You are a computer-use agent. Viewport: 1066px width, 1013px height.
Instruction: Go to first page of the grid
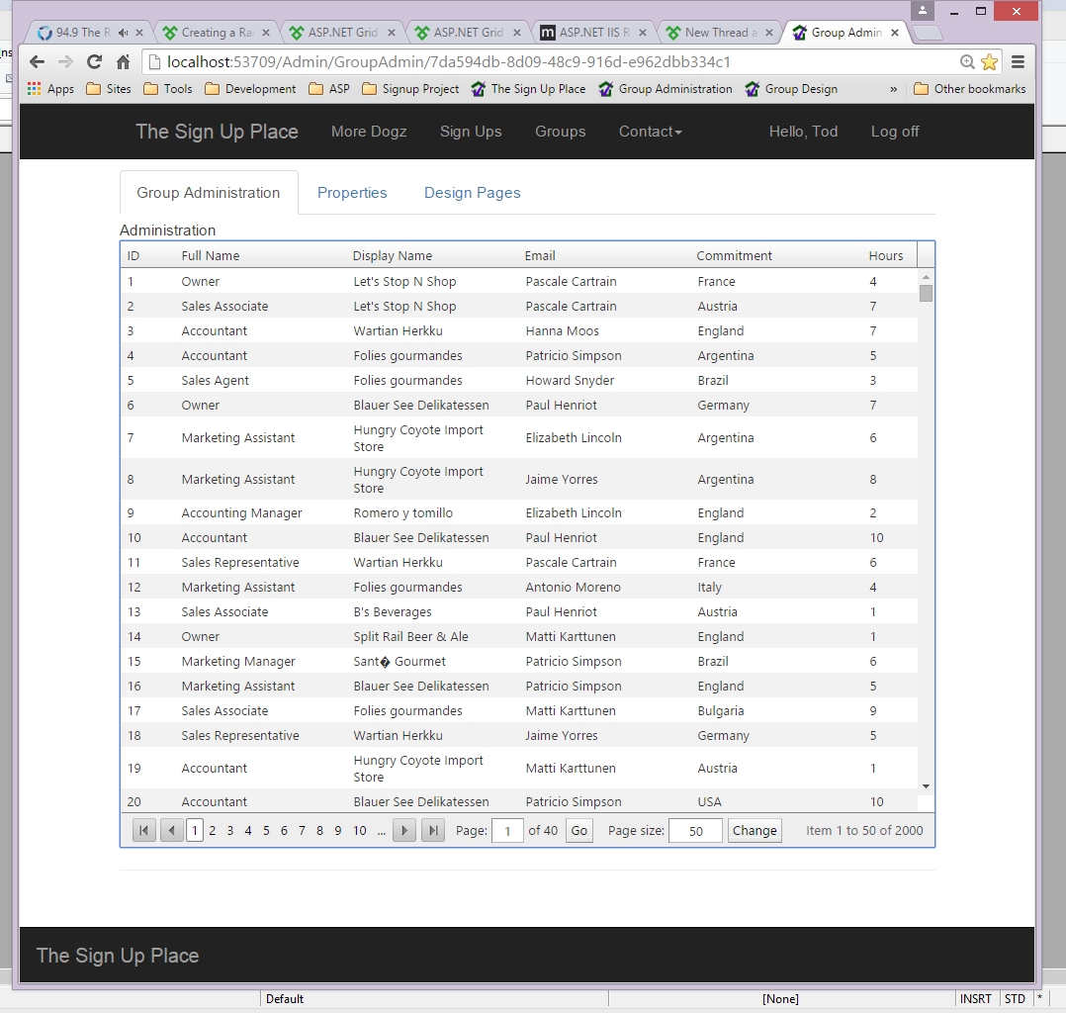pos(144,831)
